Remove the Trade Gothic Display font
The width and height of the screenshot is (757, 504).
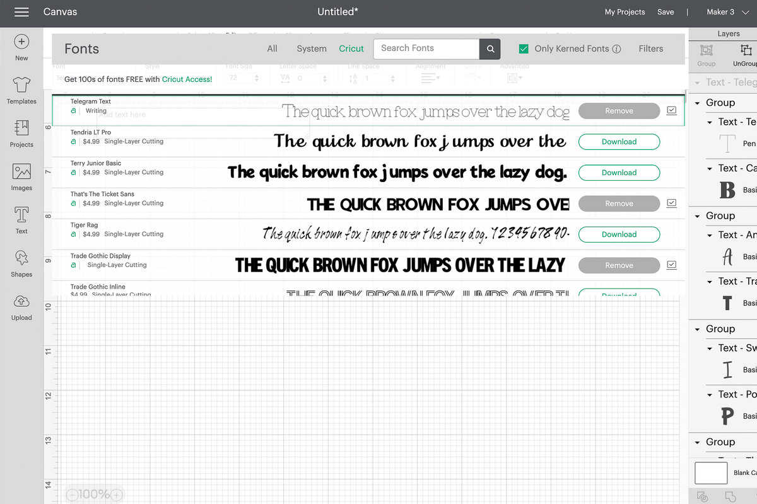coord(619,265)
